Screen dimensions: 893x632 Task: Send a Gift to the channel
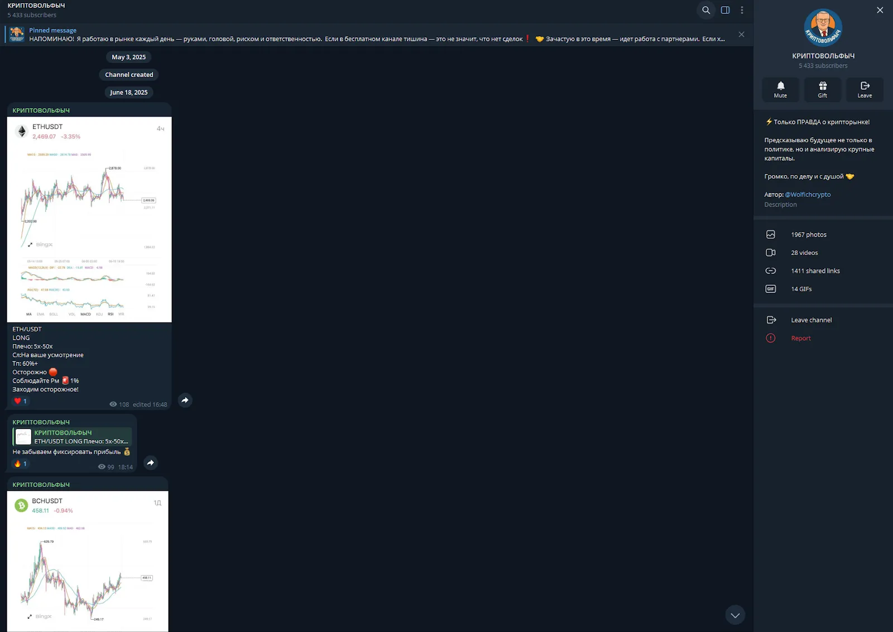[823, 89]
